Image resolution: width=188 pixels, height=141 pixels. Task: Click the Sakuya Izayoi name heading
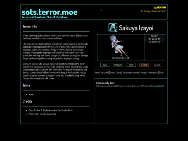pos(136,28)
